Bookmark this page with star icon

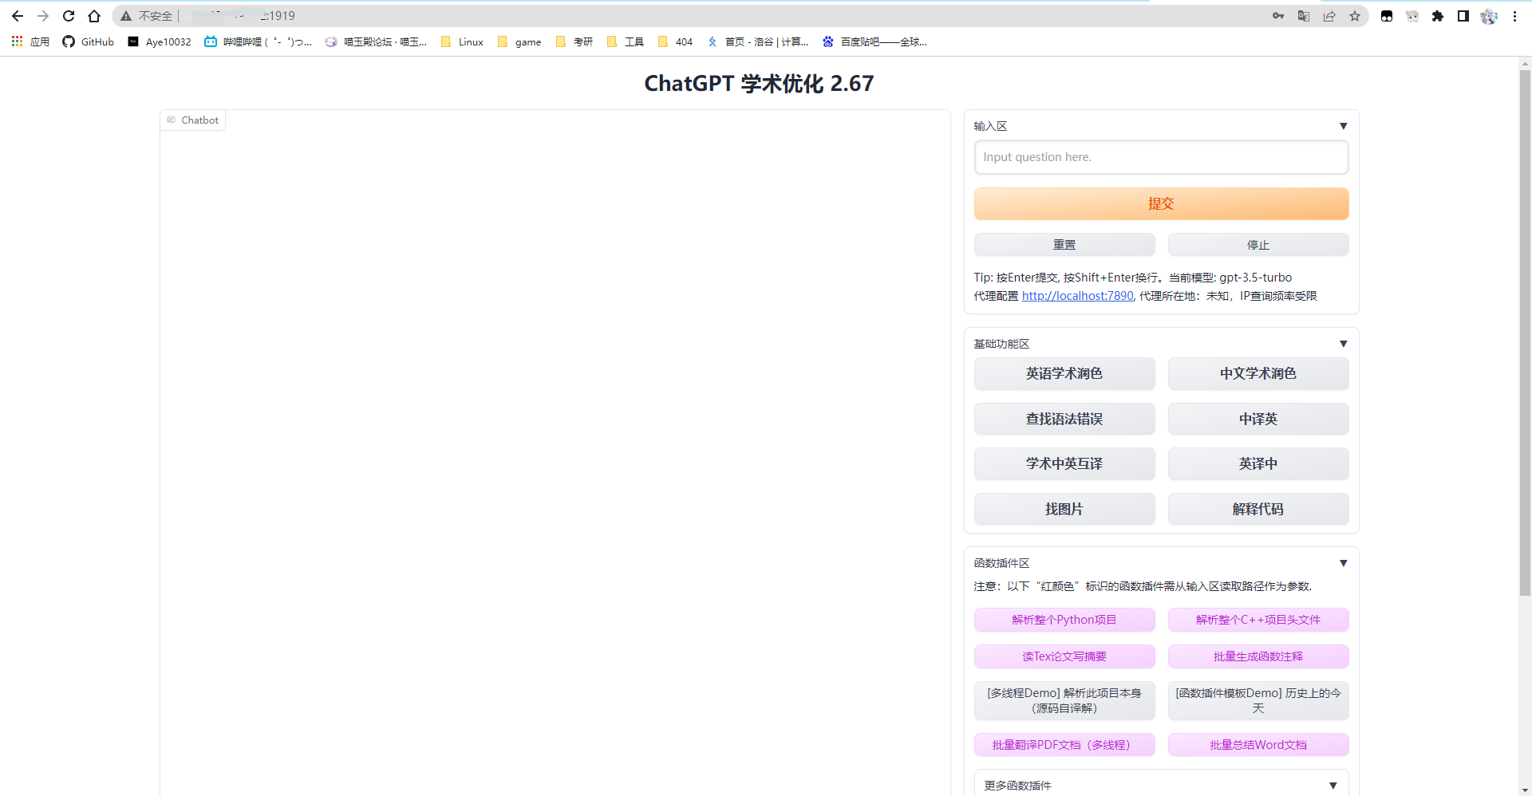(x=1355, y=16)
